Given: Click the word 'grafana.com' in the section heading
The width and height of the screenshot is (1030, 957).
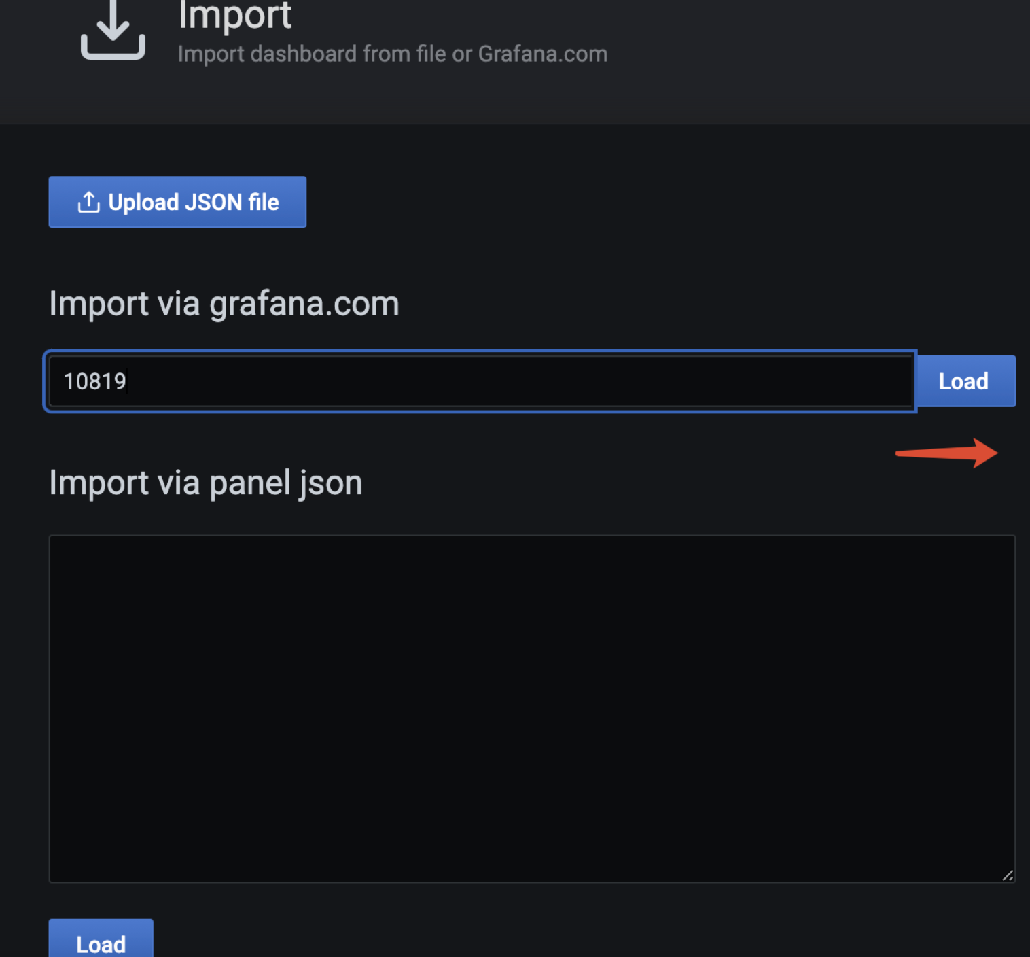Looking at the screenshot, I should (x=304, y=303).
